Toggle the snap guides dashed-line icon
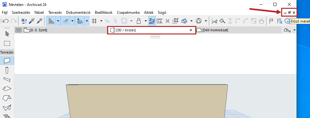Image resolution: width=310 pixels, height=118 pixels. [x=65, y=21]
